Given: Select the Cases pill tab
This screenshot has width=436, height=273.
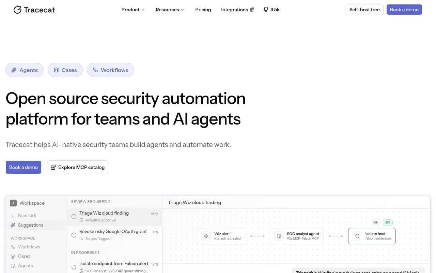Looking at the screenshot, I should coord(65,70).
